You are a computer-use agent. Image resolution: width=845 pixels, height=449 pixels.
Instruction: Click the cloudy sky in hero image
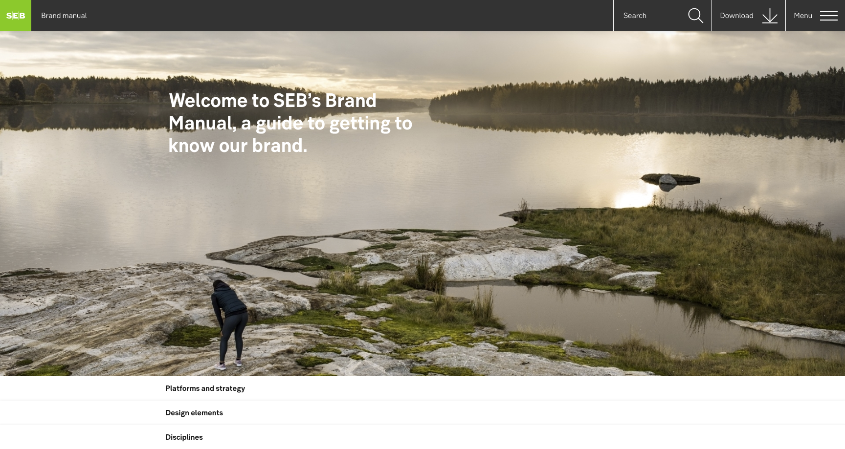422,54
